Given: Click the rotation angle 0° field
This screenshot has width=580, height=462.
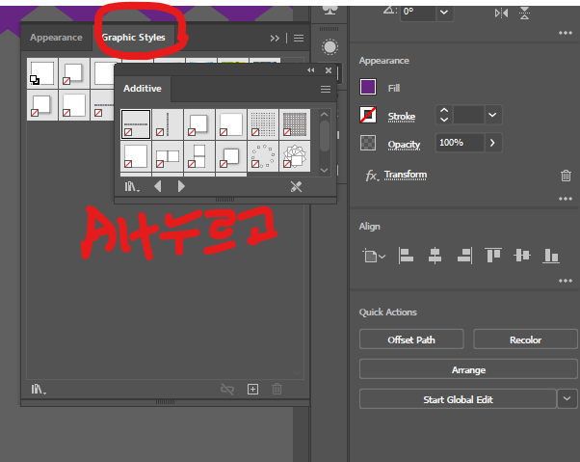Looking at the screenshot, I should [x=417, y=13].
